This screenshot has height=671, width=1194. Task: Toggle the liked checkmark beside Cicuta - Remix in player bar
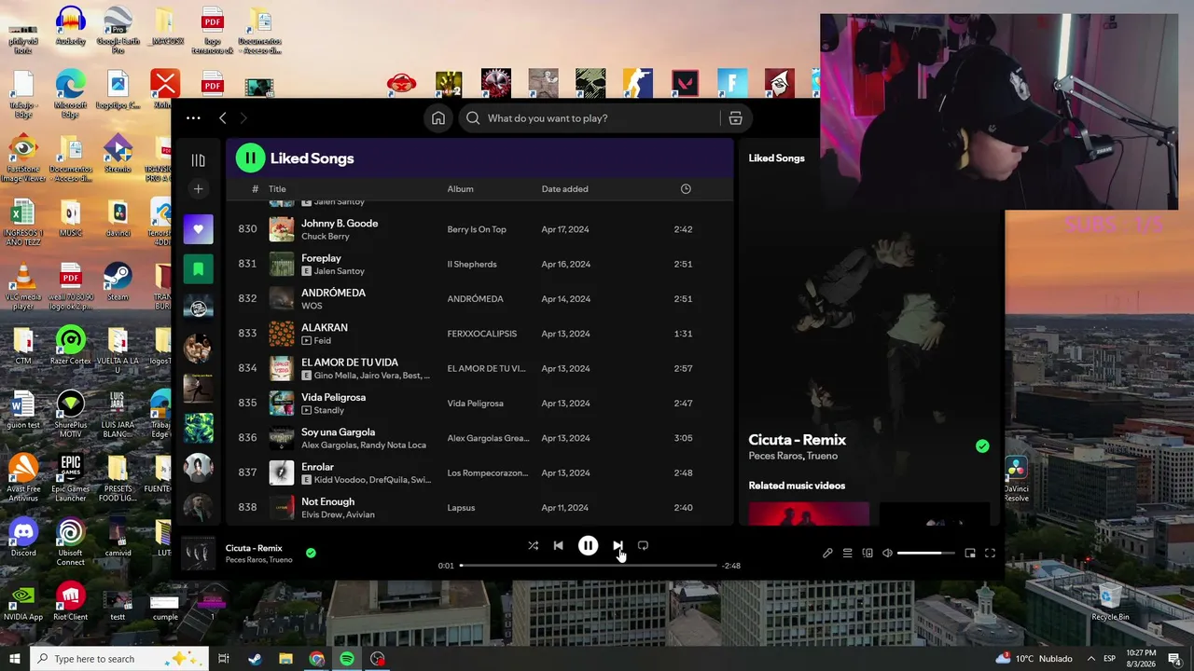311,553
